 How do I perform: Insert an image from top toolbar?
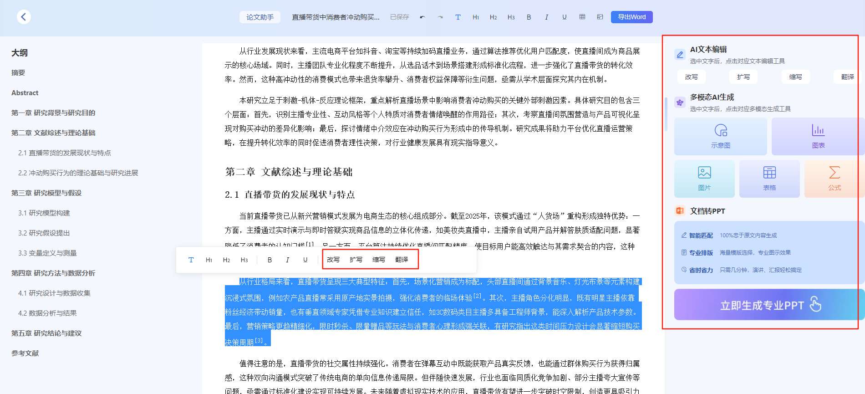click(x=600, y=17)
